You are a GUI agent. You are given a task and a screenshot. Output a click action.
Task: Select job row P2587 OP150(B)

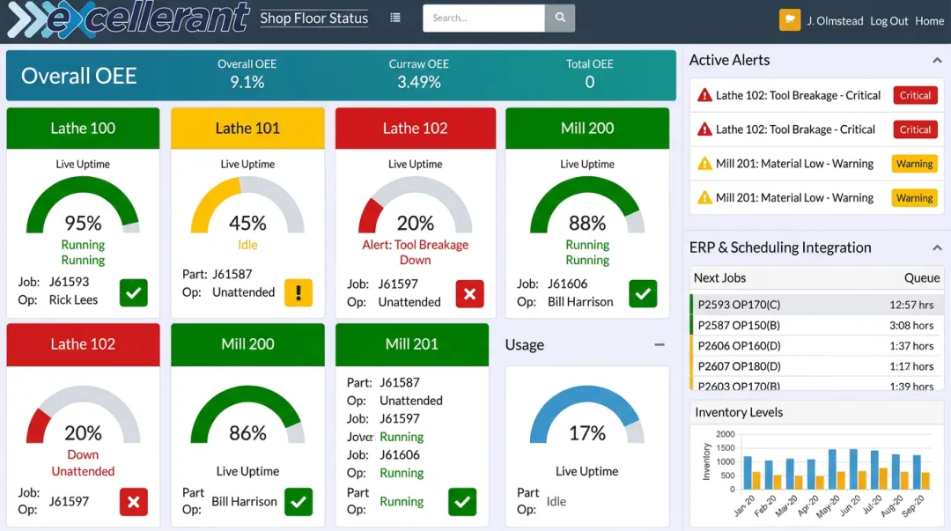[816, 325]
